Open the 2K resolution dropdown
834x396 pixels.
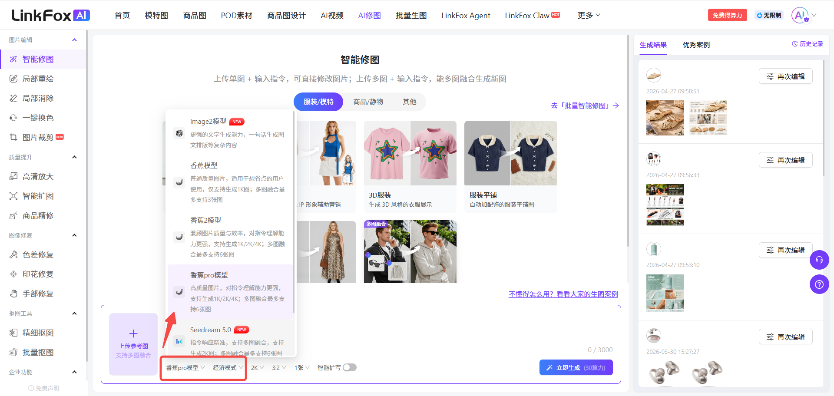[258, 368]
